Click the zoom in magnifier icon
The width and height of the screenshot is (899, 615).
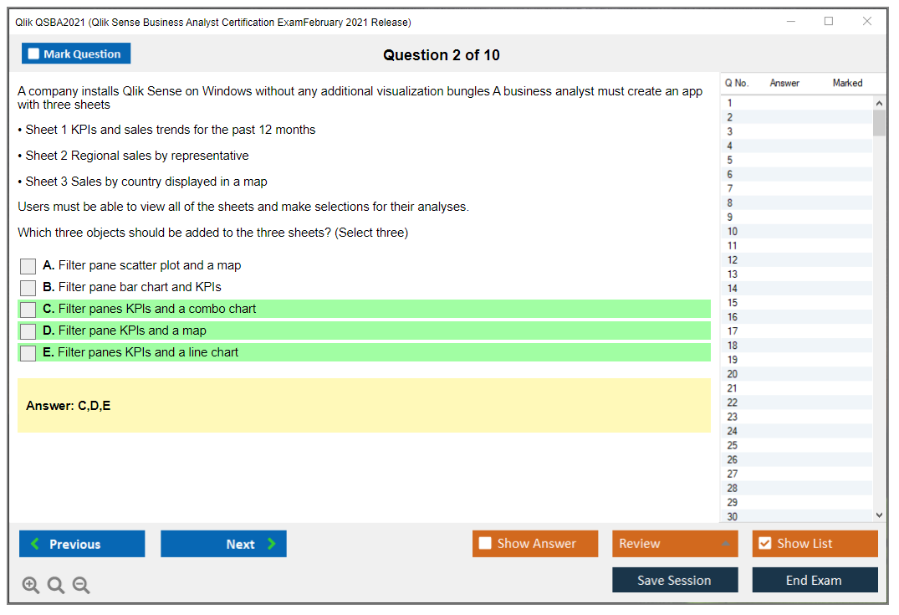tap(31, 585)
